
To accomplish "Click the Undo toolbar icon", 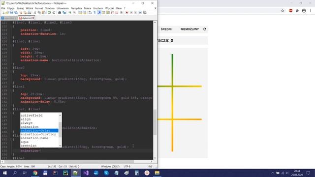I will tap(49, 13).
